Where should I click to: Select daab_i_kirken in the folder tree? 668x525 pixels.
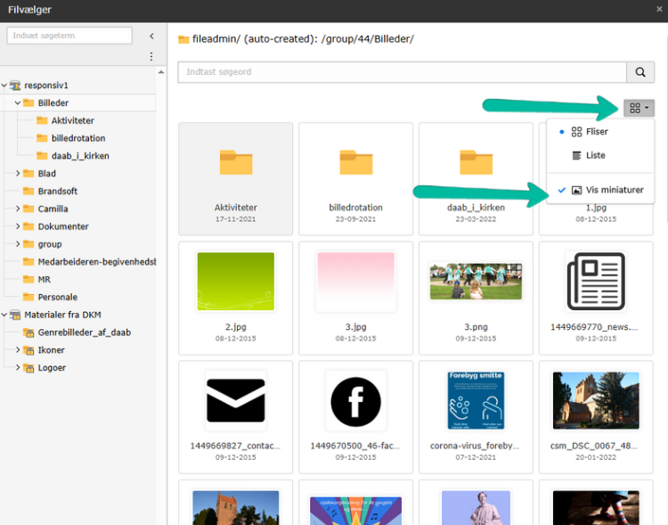[x=80, y=156]
